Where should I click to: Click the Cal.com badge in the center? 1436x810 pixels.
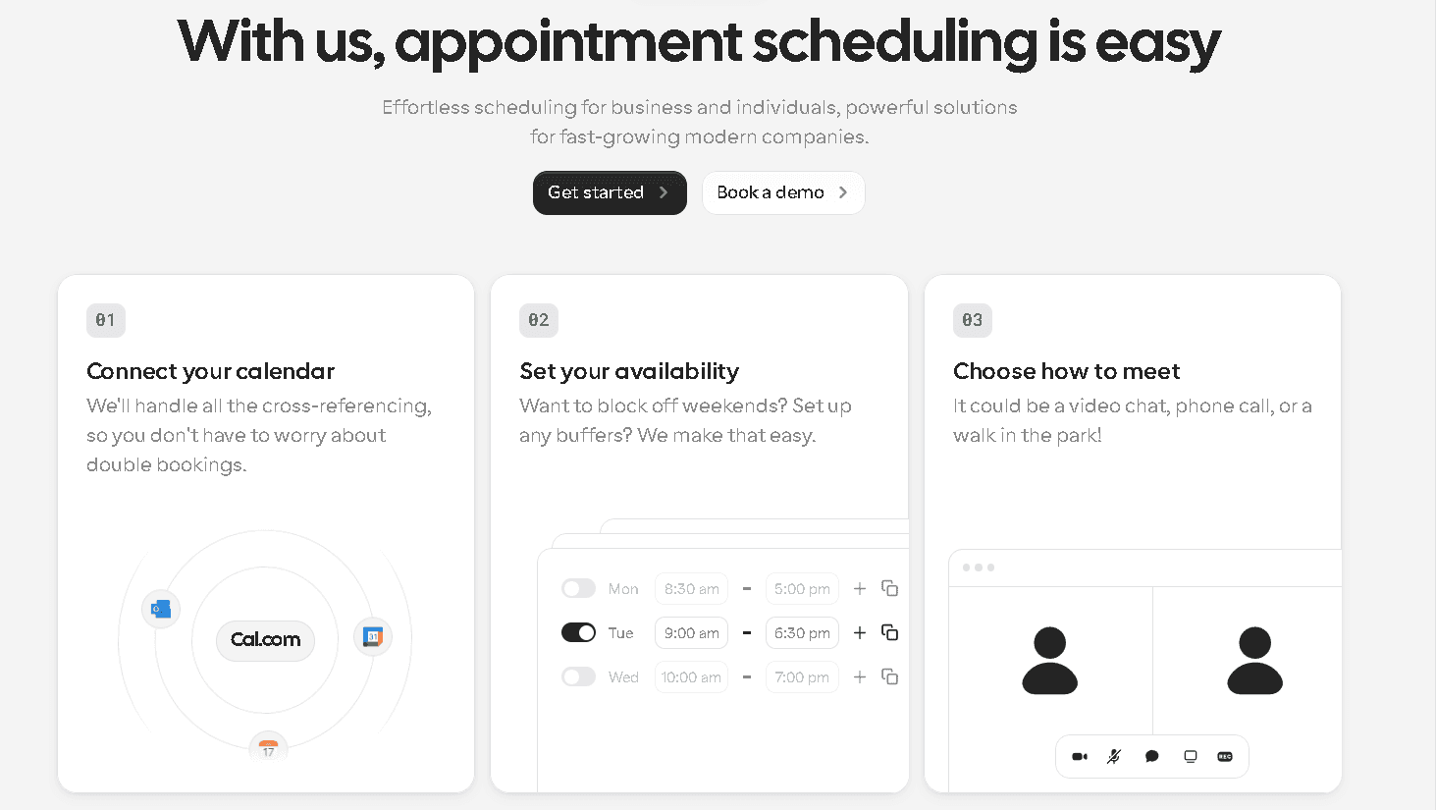tap(264, 640)
